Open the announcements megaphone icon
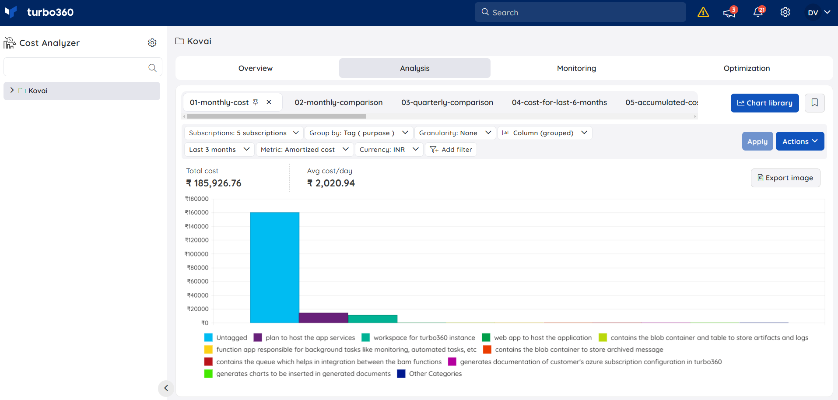The height and width of the screenshot is (400, 838). point(729,12)
